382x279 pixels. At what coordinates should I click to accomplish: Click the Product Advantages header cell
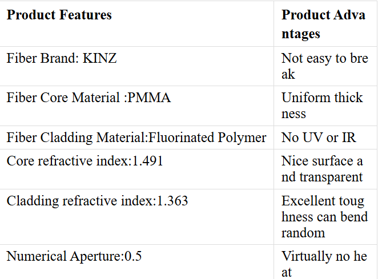click(x=325, y=24)
